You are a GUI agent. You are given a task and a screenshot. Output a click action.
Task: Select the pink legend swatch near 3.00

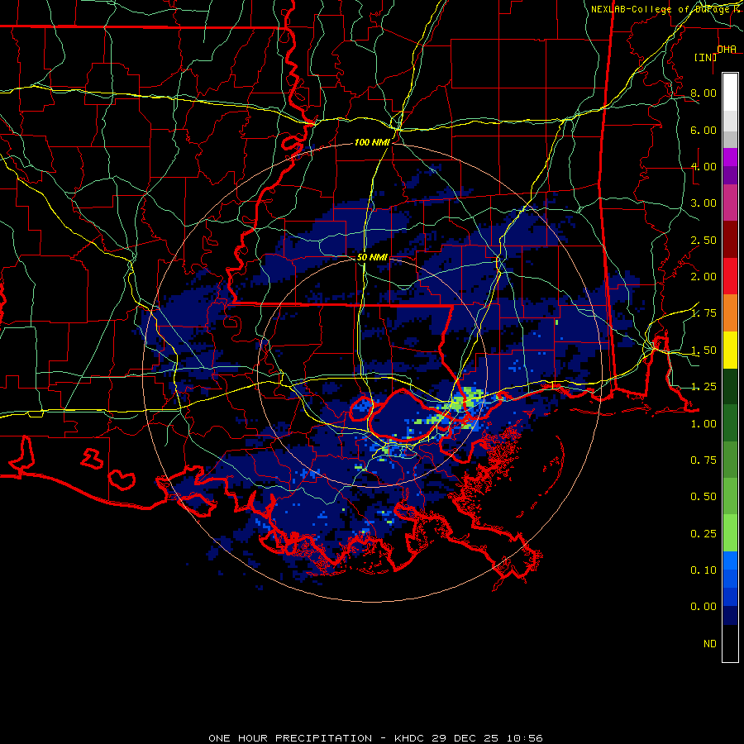730,203
